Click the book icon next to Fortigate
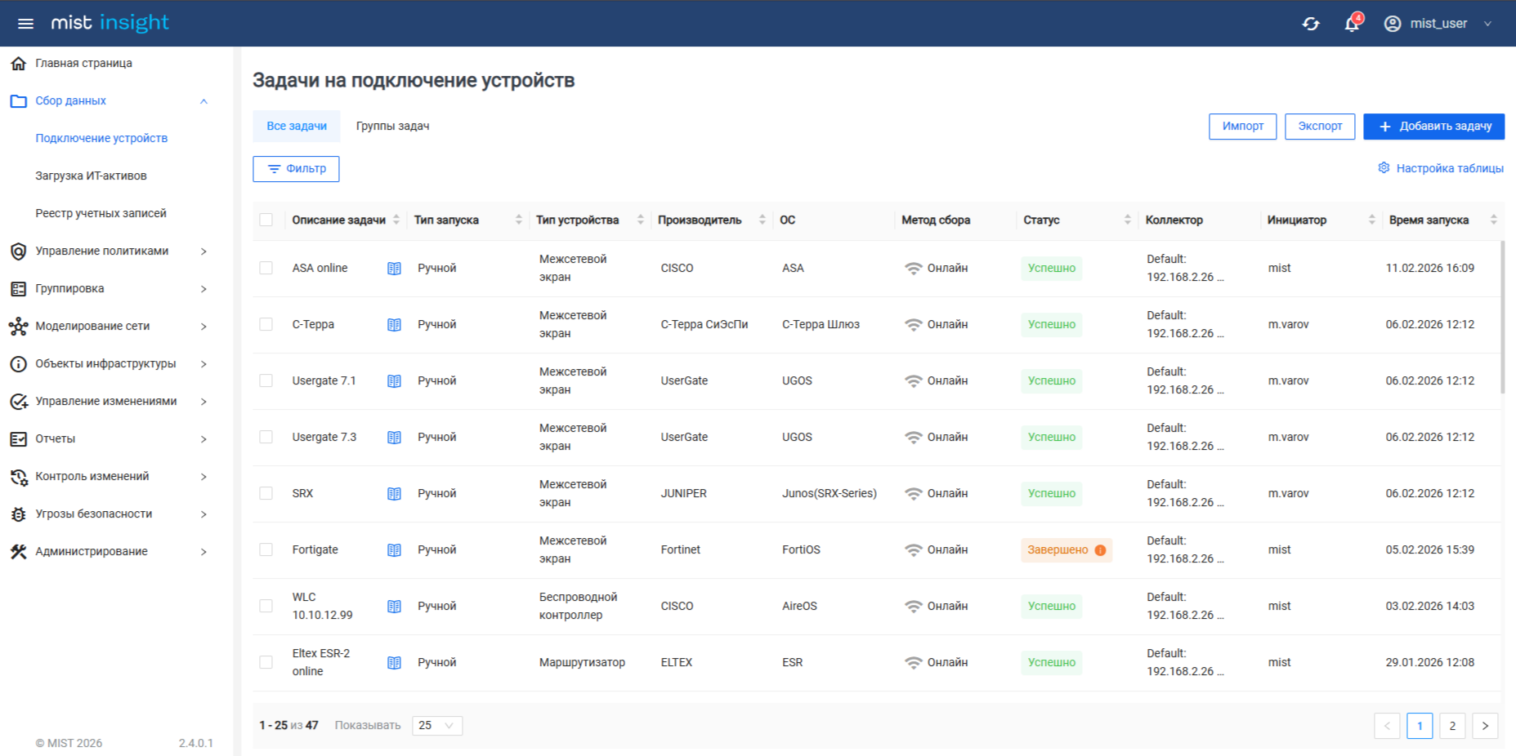This screenshot has width=1516, height=756. coord(394,550)
